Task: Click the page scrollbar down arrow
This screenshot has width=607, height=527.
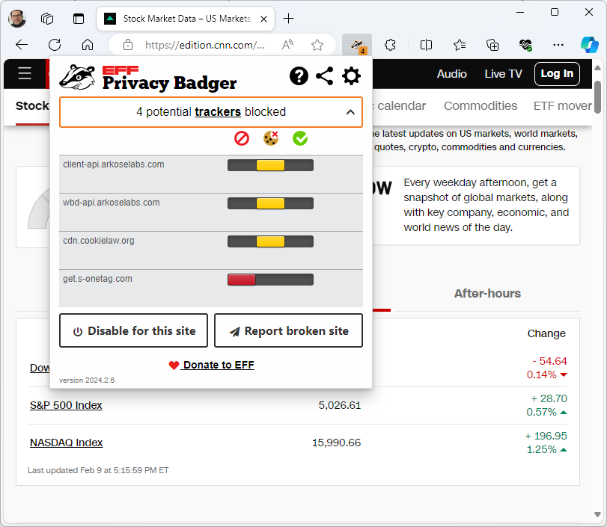Action: (x=597, y=514)
